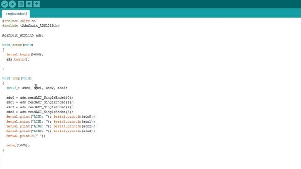
Task: Create a new sketch with New icon
Action: 21,4
